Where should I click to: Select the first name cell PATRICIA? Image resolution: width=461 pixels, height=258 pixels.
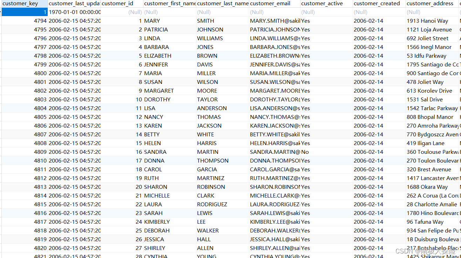click(x=170, y=29)
